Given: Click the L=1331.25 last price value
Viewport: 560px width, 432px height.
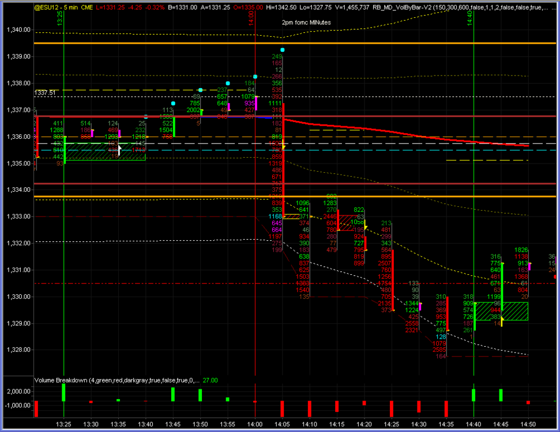Looking at the screenshot, I should point(110,7).
